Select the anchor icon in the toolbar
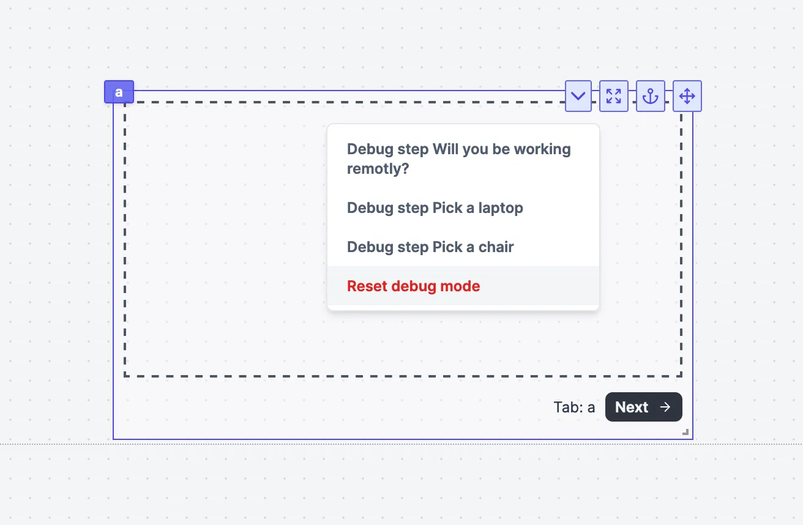Viewport: 803px width, 525px height. [651, 96]
